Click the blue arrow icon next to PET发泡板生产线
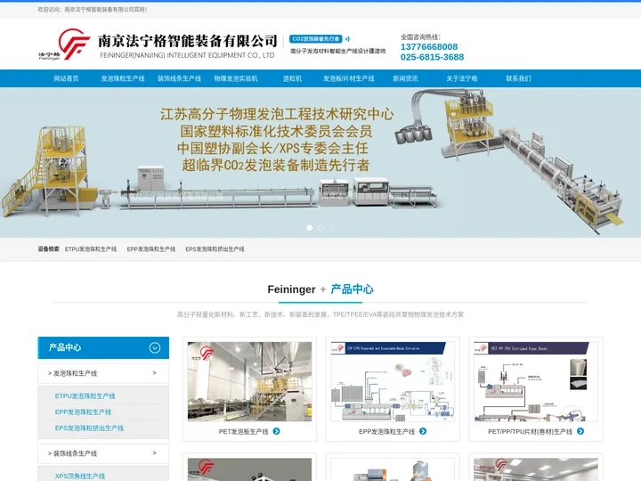Viewport: 641px width, 481px height. 276,431
